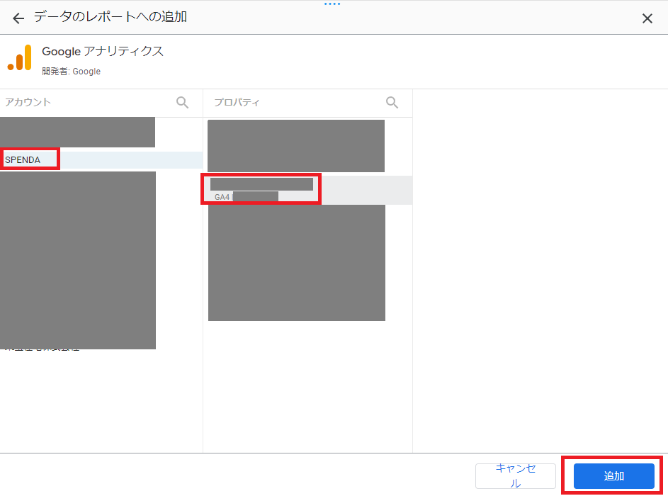668x496 pixels.
Task: Click the データのレポートへの追加 title
Action: (111, 18)
